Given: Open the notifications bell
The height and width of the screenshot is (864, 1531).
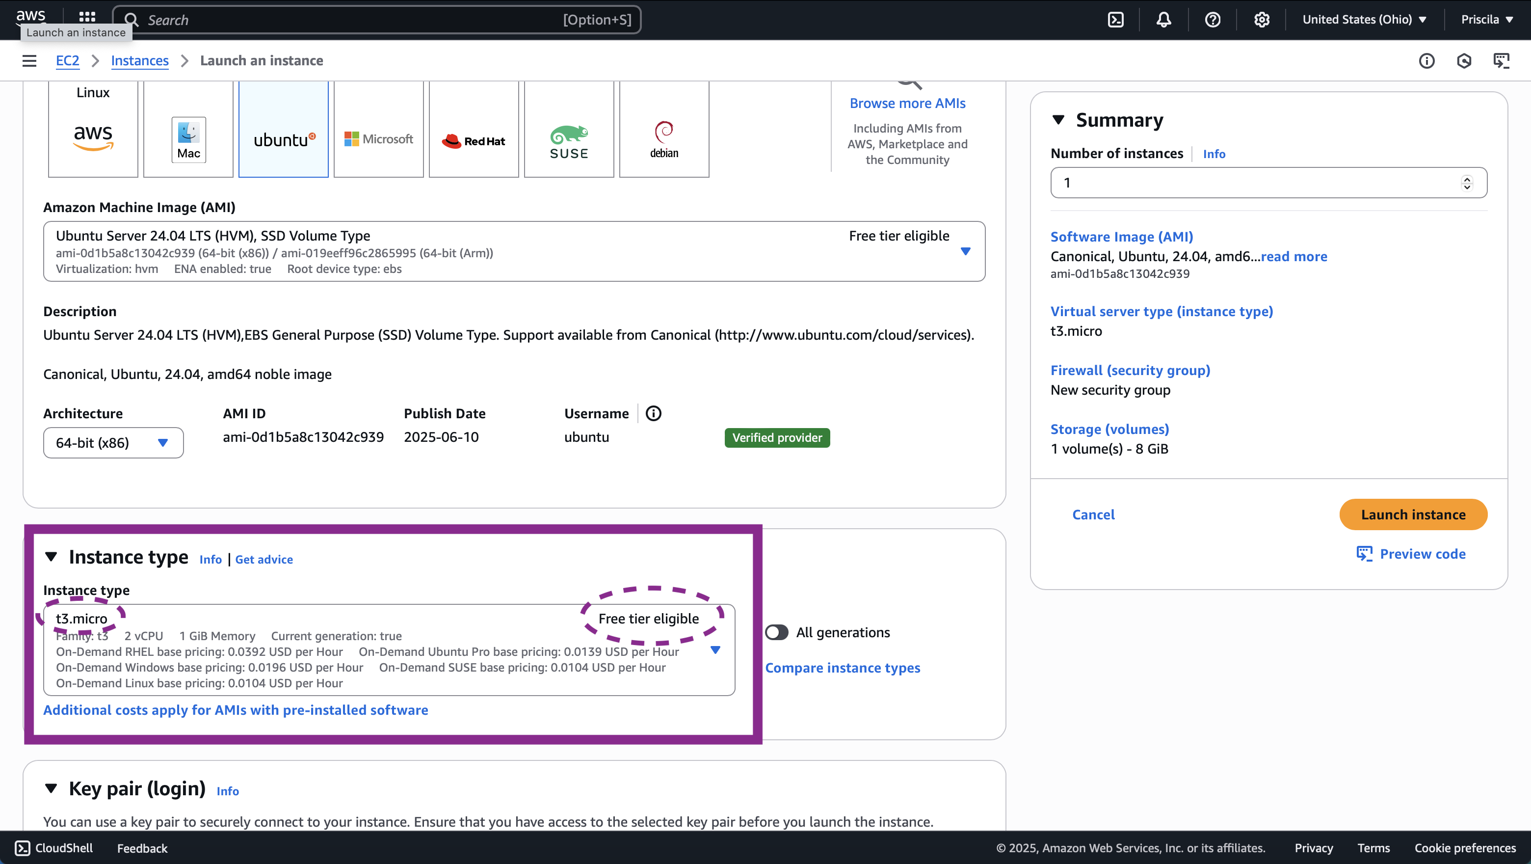Looking at the screenshot, I should (x=1163, y=20).
